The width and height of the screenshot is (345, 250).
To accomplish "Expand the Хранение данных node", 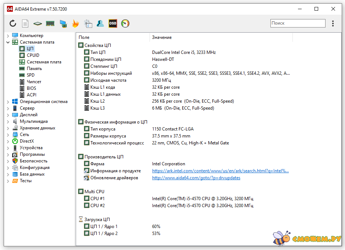I will pos(8,128).
